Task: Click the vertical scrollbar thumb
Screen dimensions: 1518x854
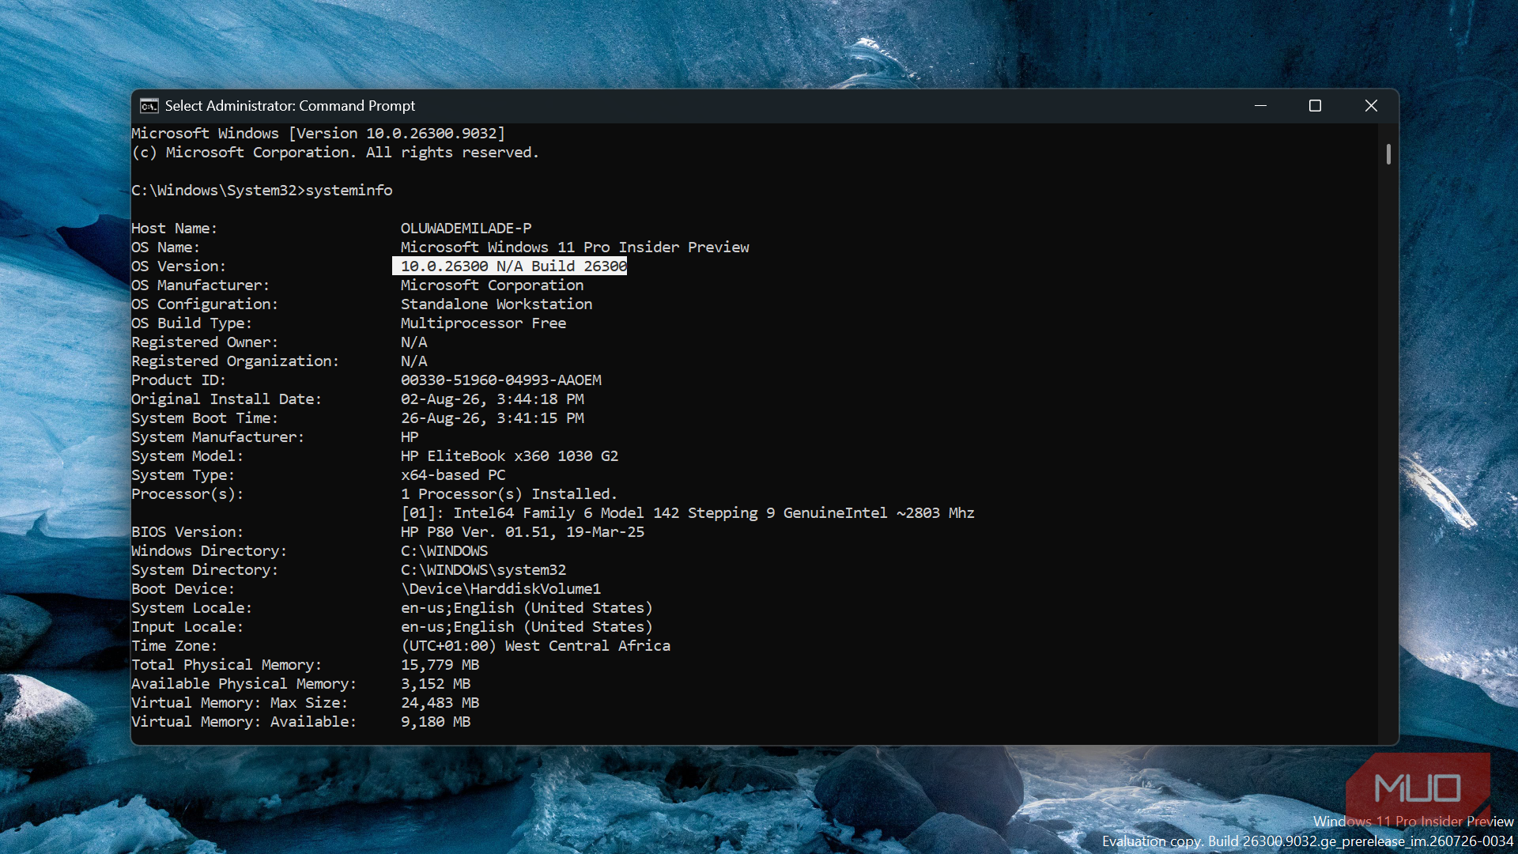Action: (x=1388, y=154)
